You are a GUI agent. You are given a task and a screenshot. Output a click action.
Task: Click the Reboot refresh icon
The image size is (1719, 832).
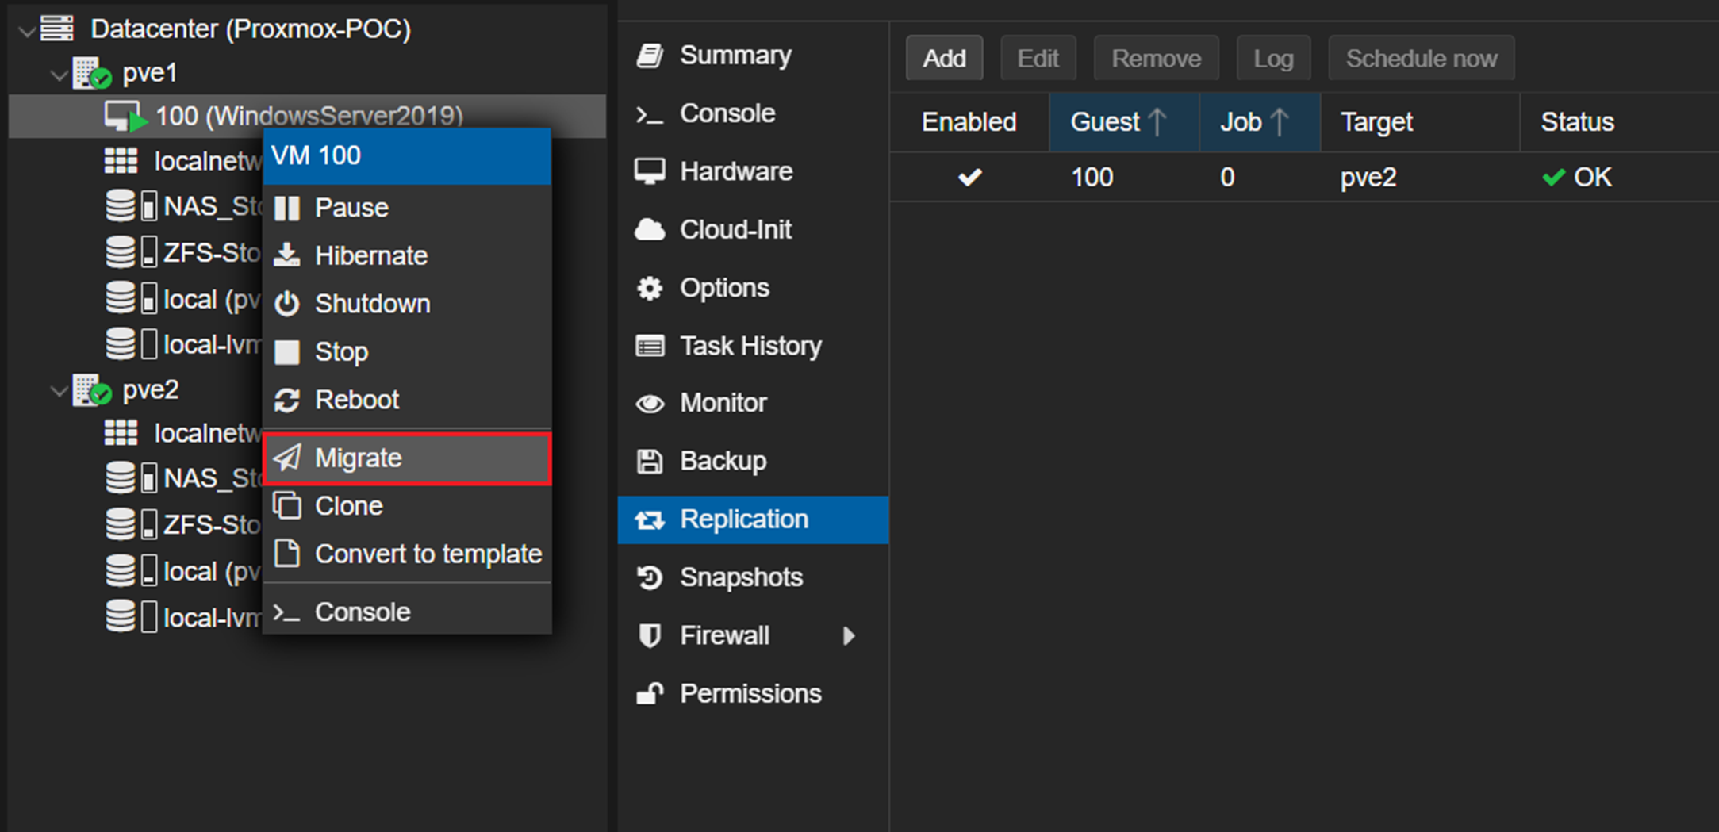[x=287, y=400]
